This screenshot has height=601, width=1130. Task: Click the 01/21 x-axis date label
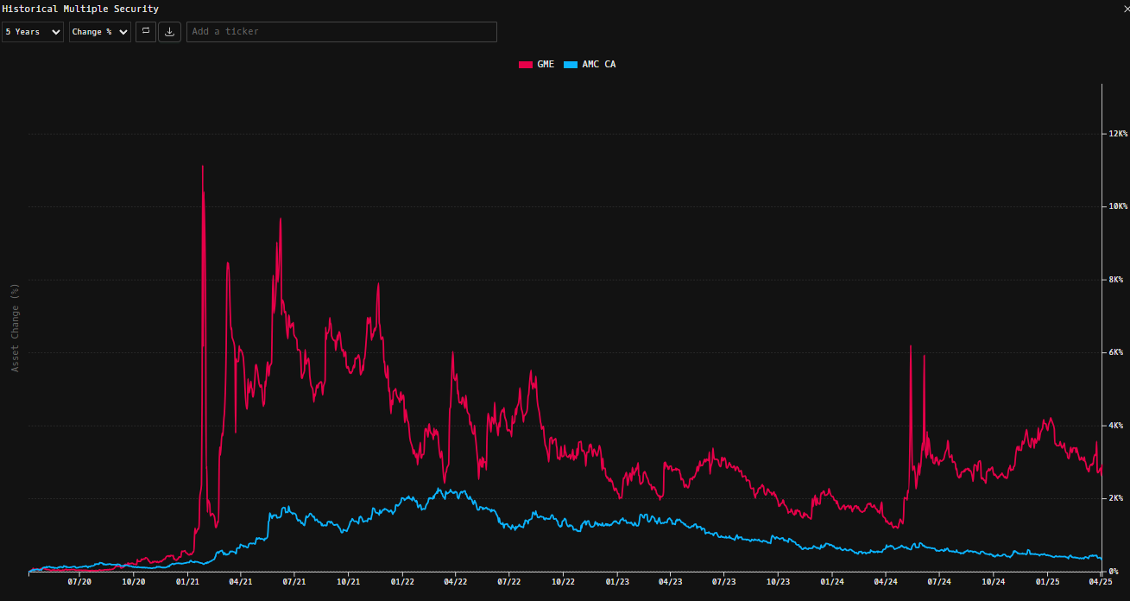click(x=187, y=583)
